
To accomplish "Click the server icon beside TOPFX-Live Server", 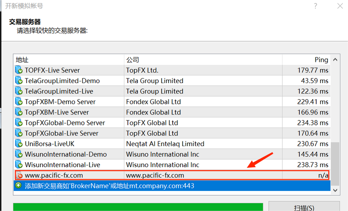I will [19, 70].
